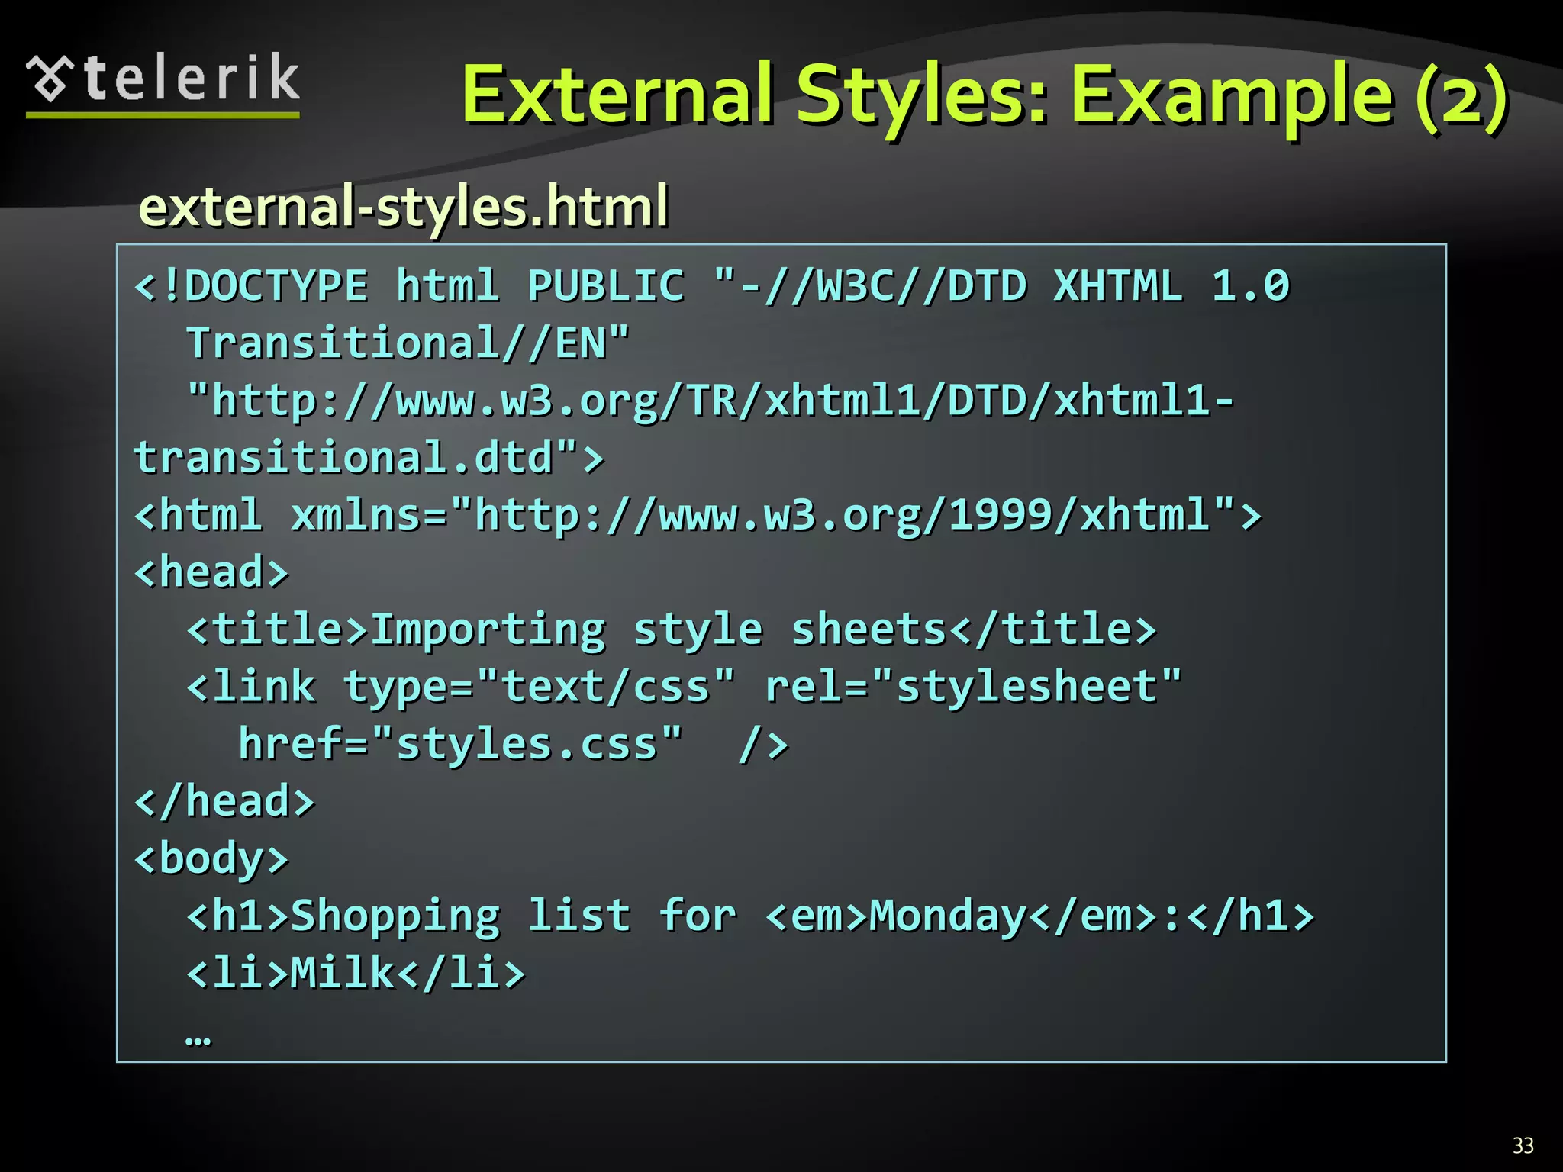Click the closing head tag
Screen dimensions: 1563x1172
pyautogui.click(x=224, y=801)
